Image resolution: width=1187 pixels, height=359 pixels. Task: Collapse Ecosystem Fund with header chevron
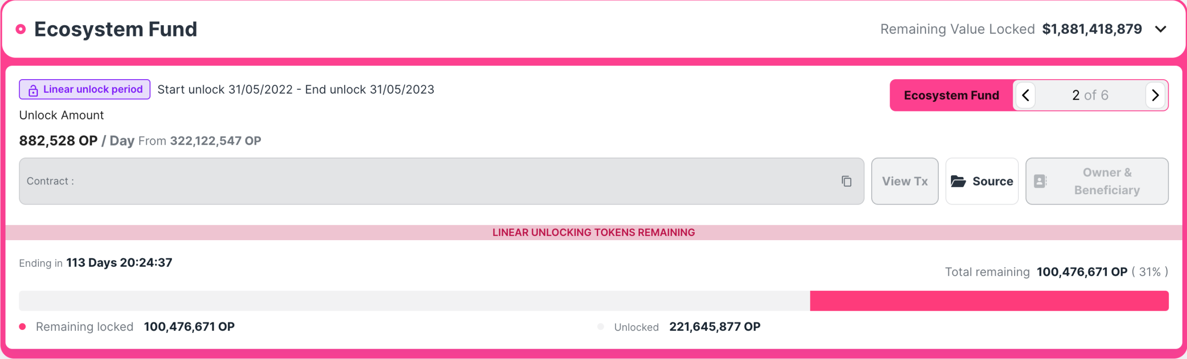(x=1160, y=29)
